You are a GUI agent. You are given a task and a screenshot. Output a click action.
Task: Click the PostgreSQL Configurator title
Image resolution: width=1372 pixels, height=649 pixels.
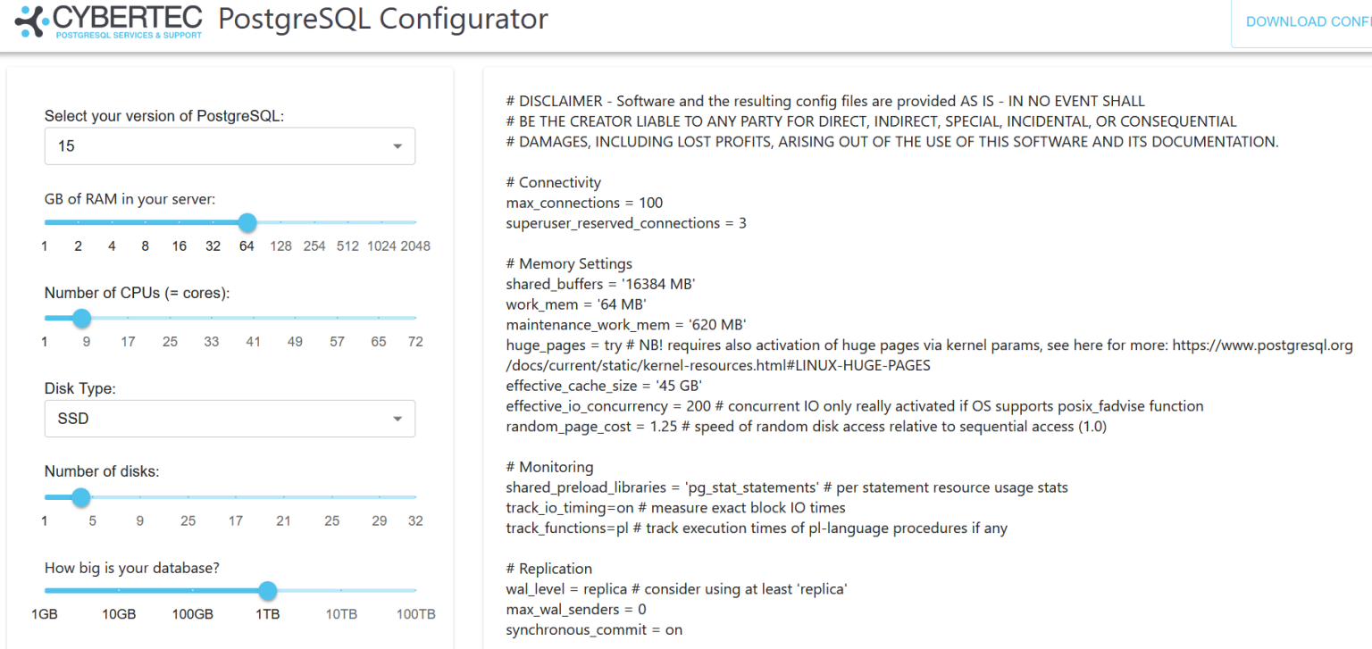pyautogui.click(x=382, y=20)
